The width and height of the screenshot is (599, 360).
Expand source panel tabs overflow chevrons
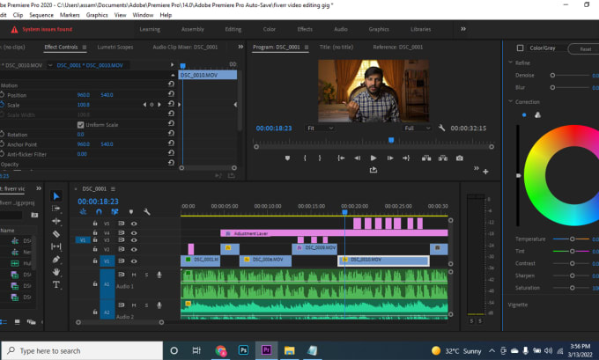pyautogui.click(x=240, y=47)
